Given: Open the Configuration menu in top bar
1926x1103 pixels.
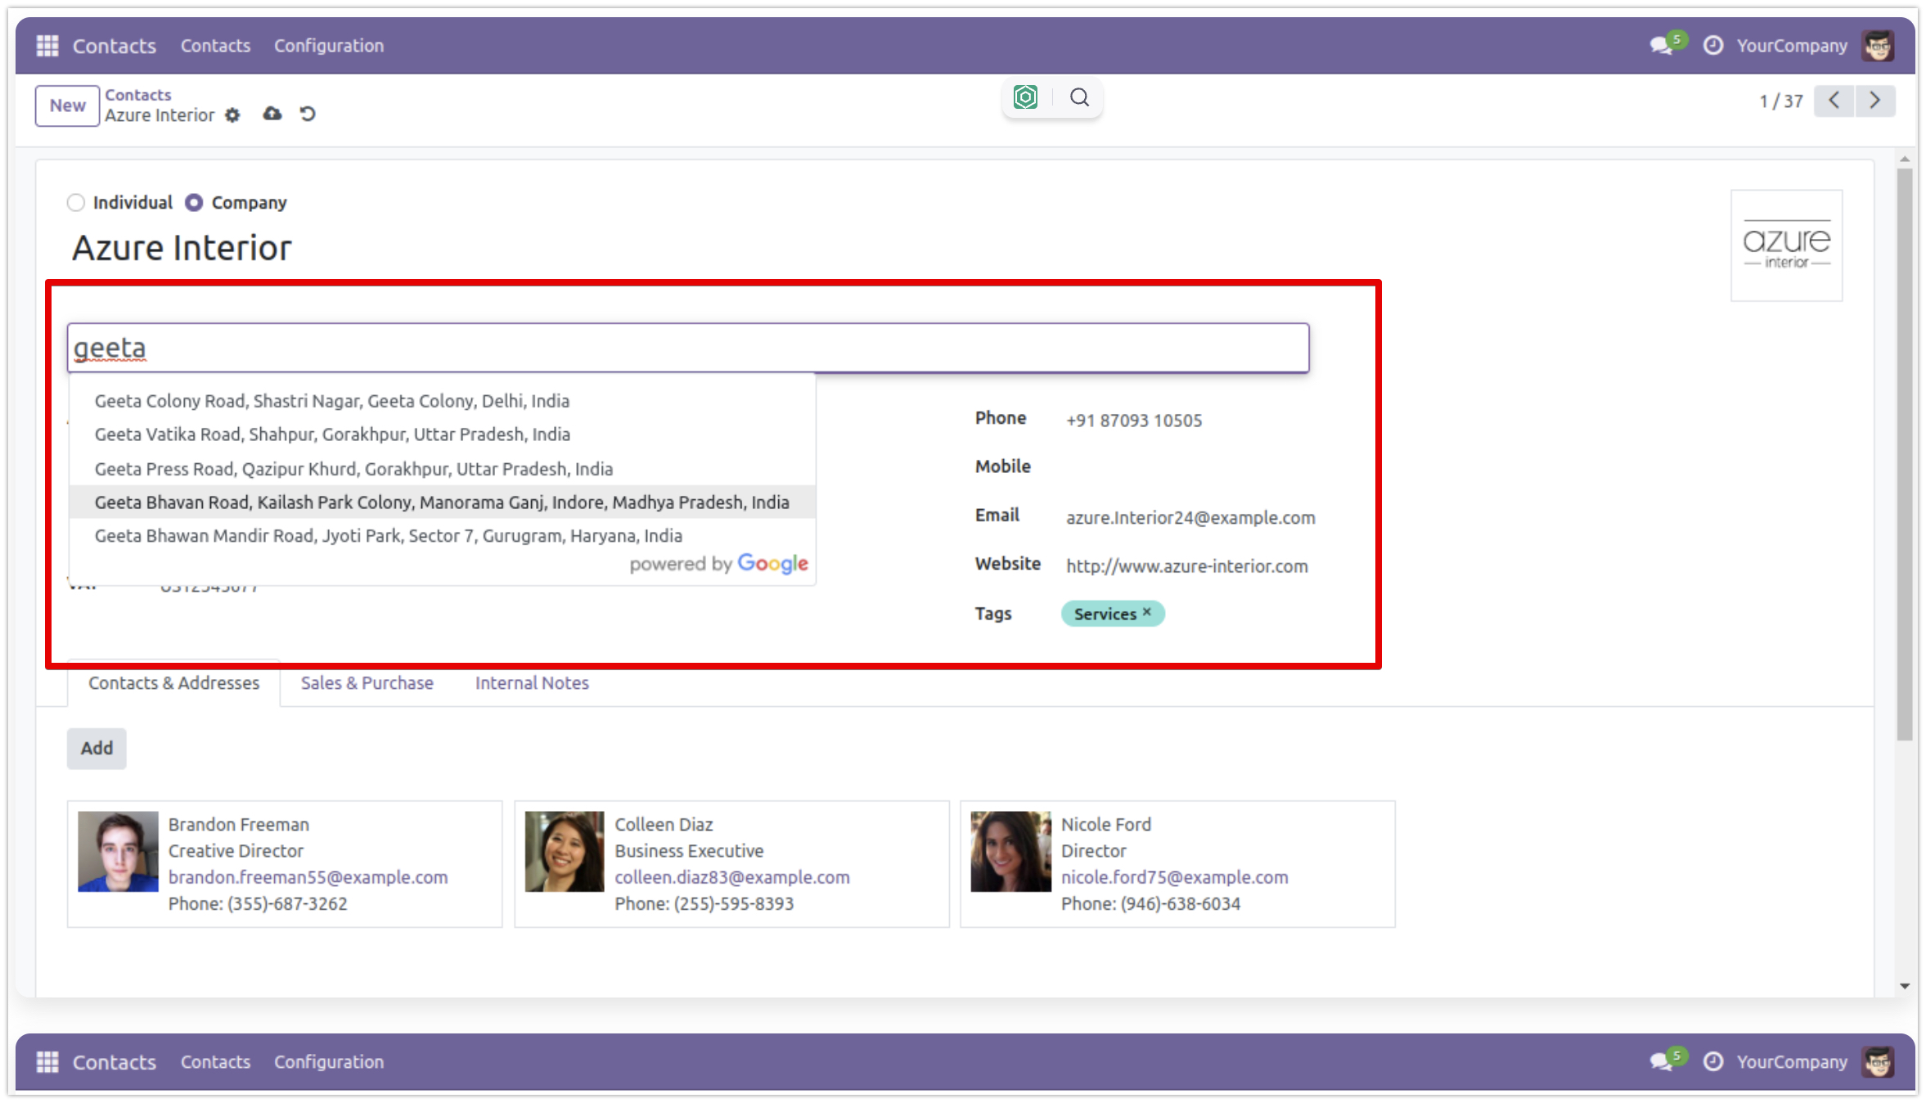Looking at the screenshot, I should point(329,46).
